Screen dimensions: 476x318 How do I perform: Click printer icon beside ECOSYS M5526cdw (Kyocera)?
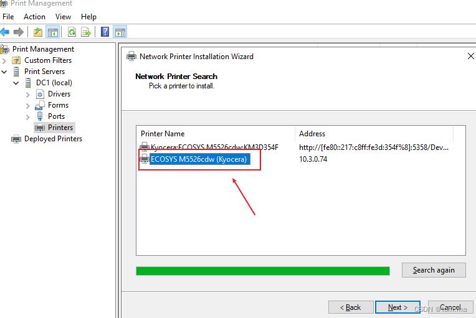click(x=145, y=159)
